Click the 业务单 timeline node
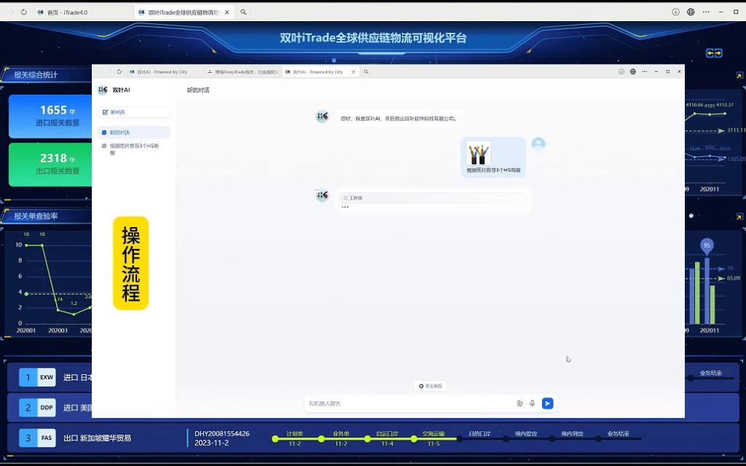This screenshot has width=746, height=466. [321, 439]
